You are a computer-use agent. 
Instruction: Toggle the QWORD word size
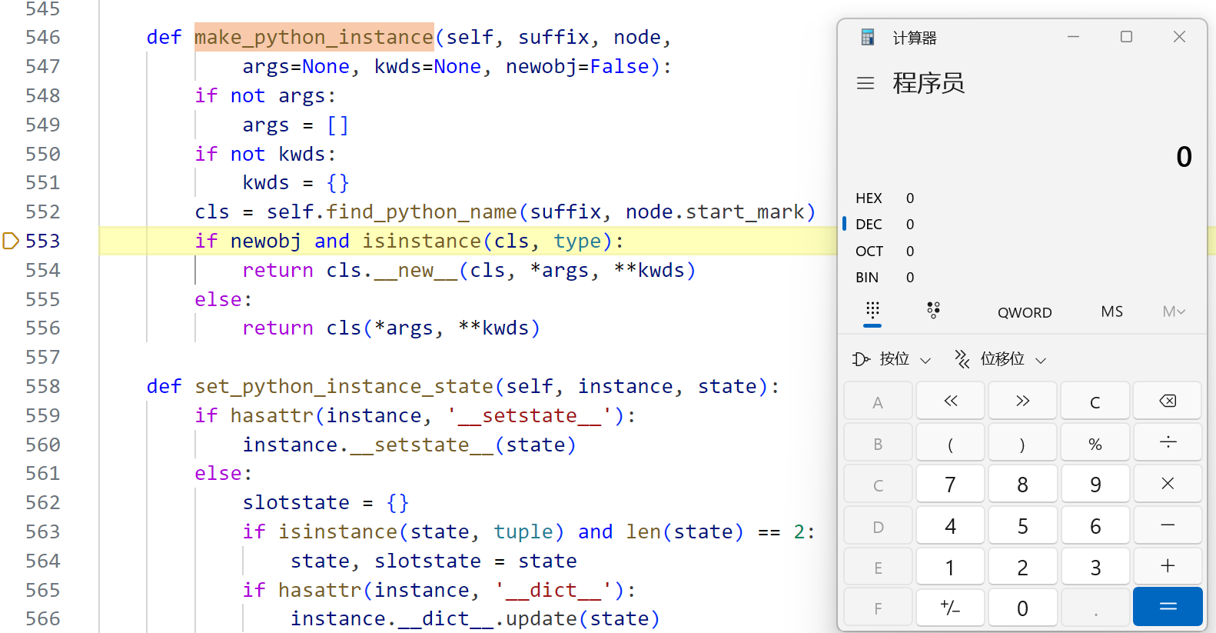(1025, 312)
